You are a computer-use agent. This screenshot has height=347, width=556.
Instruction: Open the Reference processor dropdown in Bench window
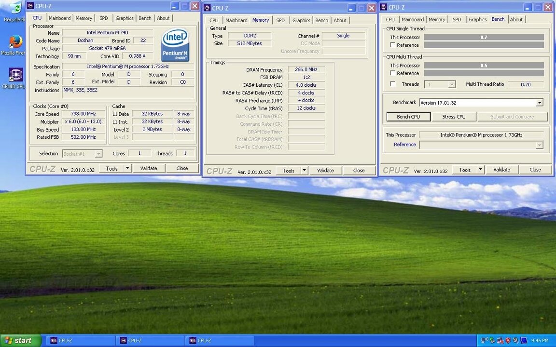481,145
